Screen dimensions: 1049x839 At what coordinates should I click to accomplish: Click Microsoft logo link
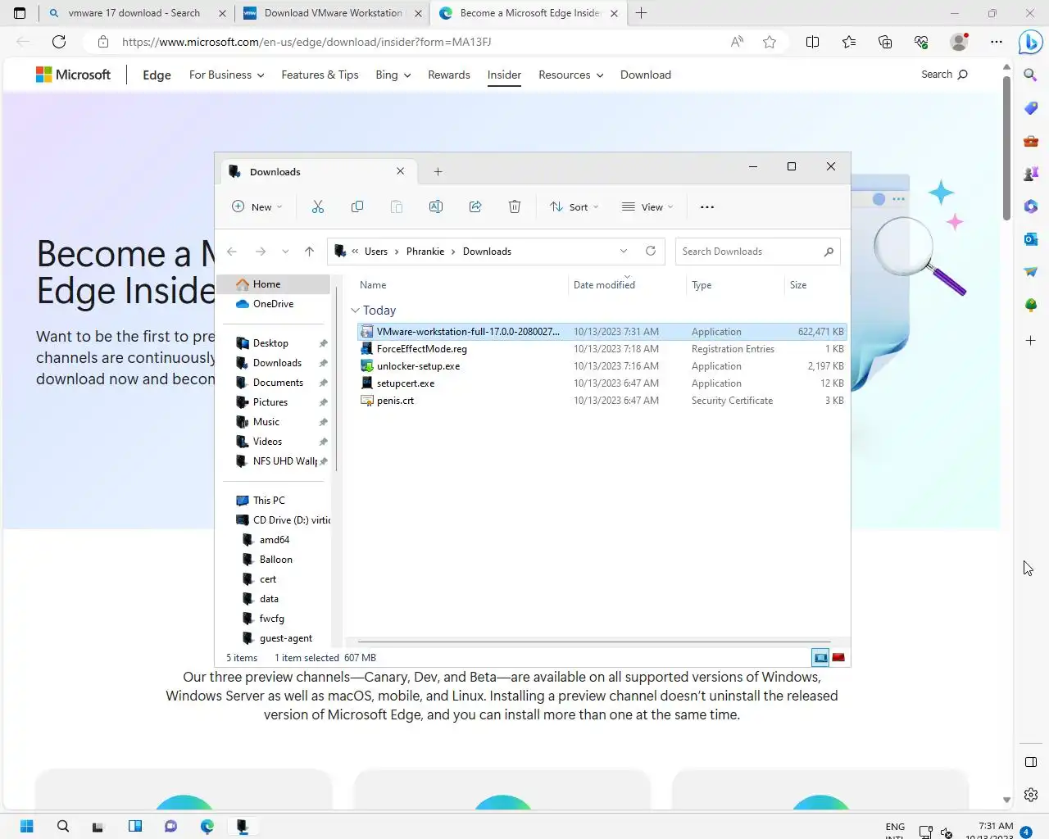(x=73, y=75)
